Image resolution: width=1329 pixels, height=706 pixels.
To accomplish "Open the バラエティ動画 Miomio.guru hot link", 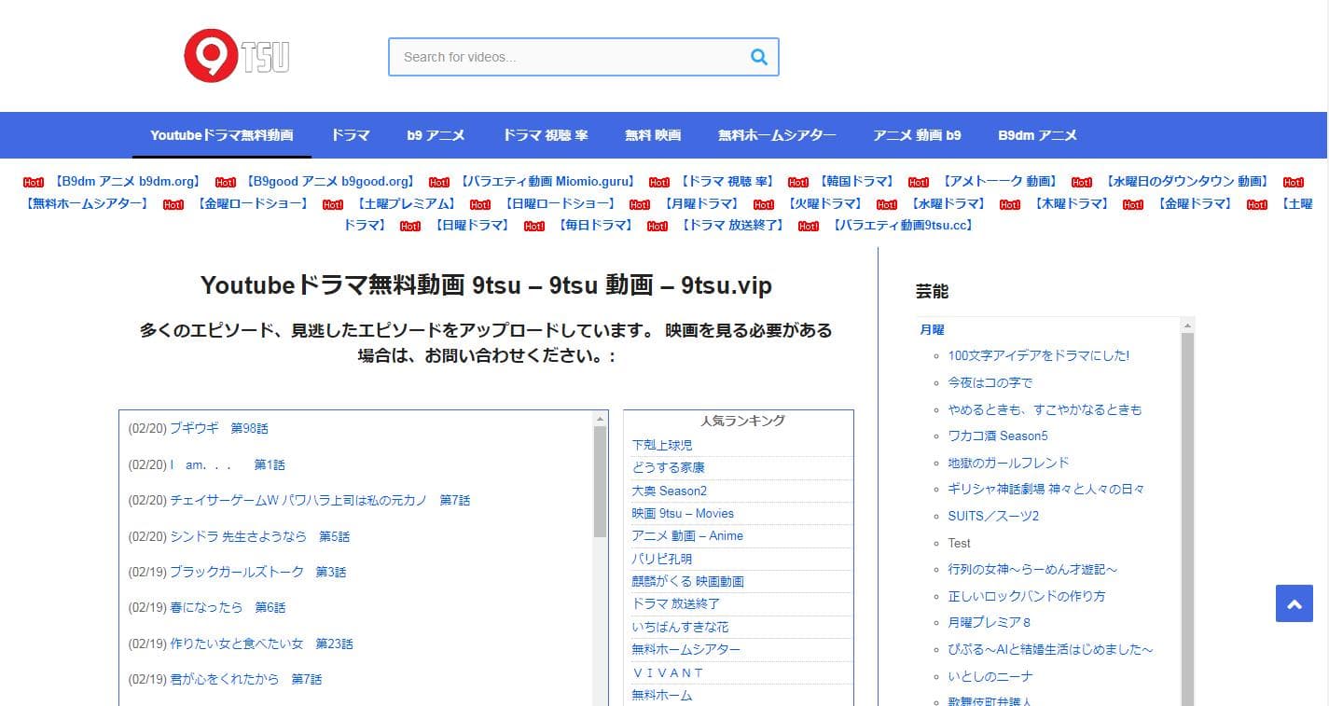I will pyautogui.click(x=547, y=182).
